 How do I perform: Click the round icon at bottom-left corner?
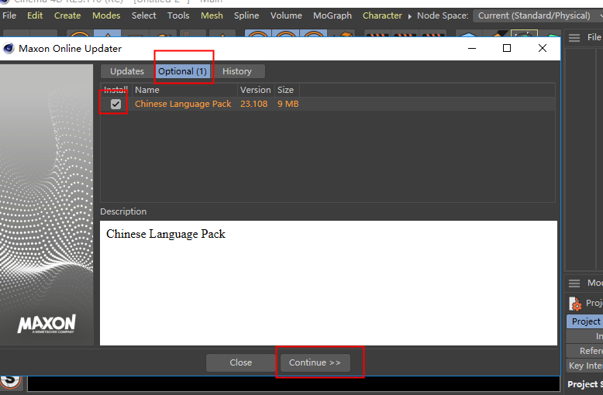click(10, 380)
